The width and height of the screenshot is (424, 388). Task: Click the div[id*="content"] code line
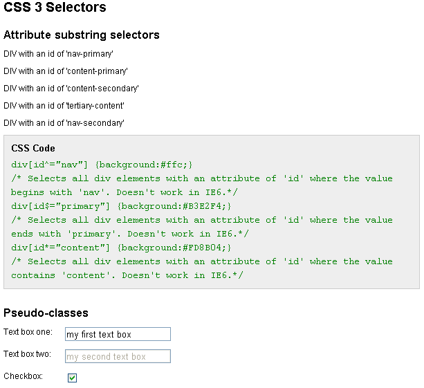click(x=121, y=248)
